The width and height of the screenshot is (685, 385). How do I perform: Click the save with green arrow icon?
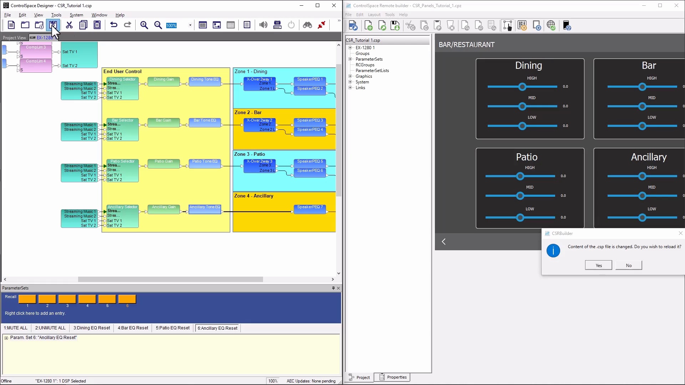395,26
